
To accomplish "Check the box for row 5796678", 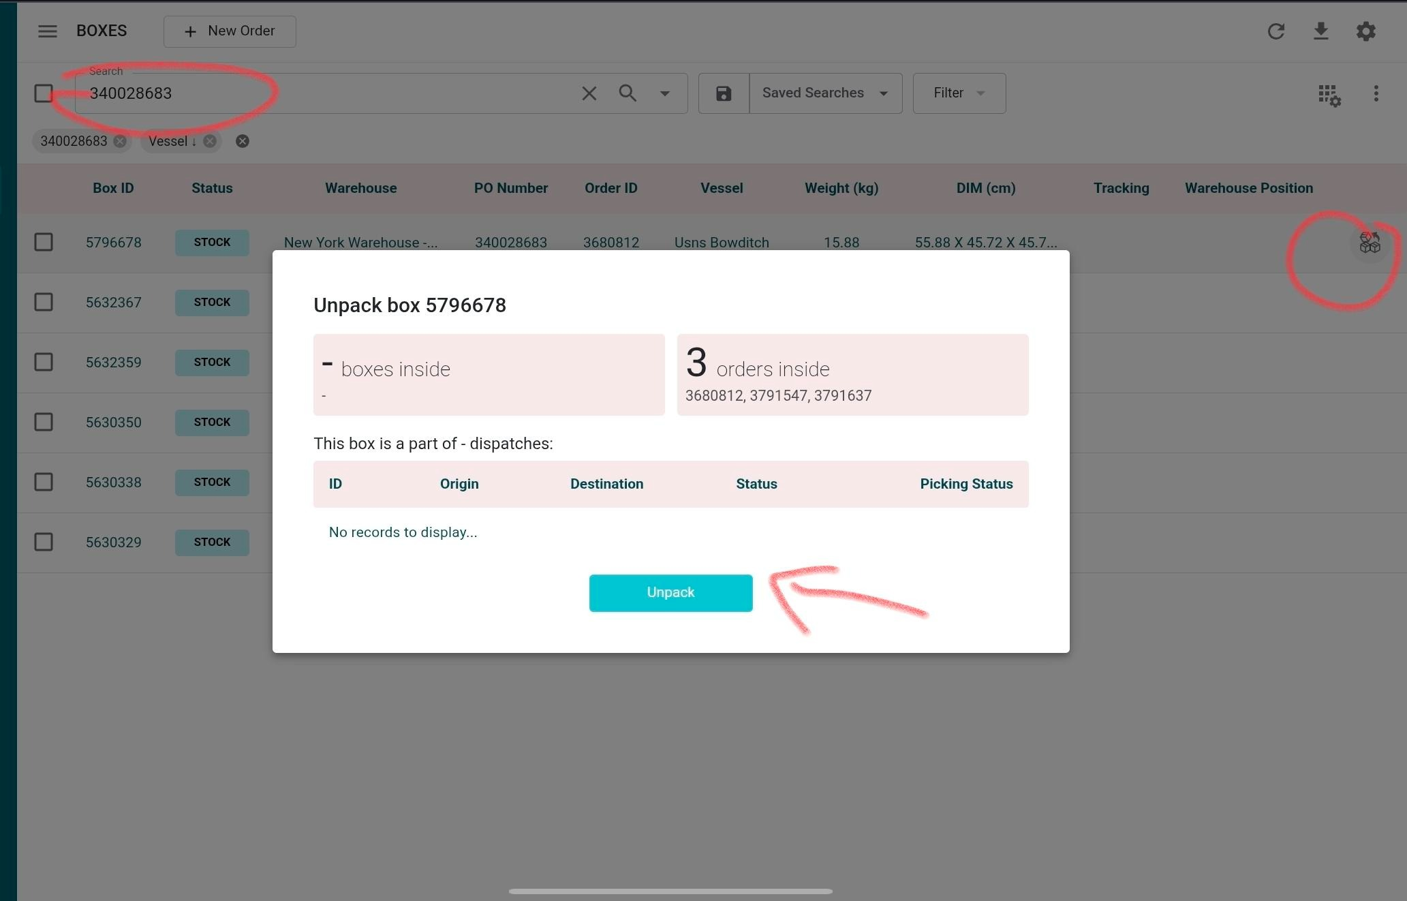I will tap(44, 242).
